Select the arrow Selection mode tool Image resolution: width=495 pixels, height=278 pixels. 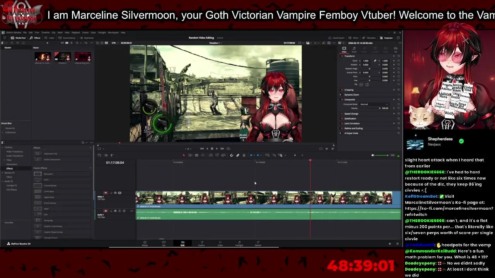coord(184,155)
